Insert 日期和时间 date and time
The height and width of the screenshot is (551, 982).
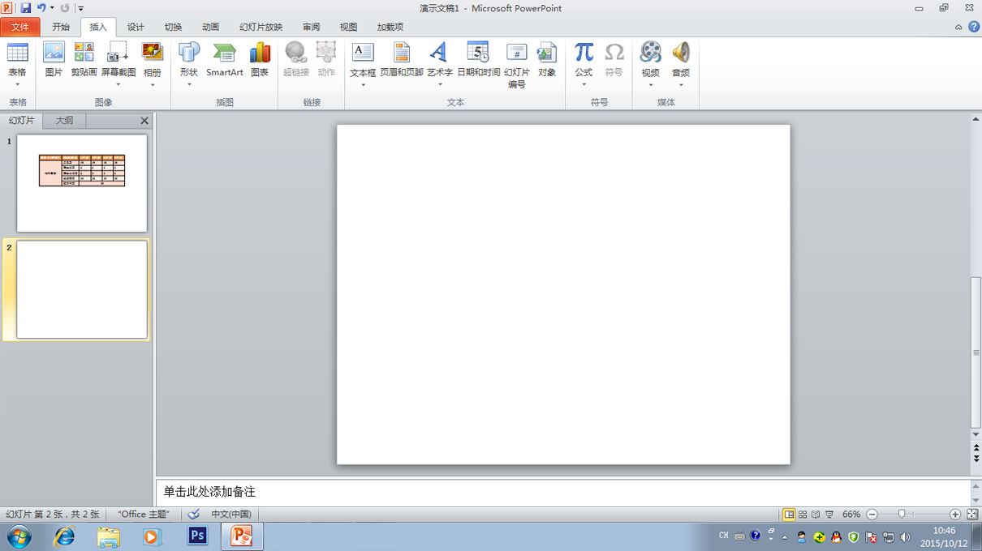coord(478,60)
